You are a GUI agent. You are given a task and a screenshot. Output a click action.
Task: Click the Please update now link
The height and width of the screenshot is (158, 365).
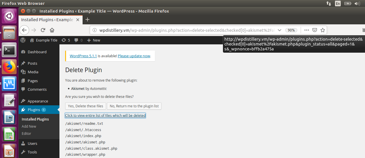pos(134,56)
